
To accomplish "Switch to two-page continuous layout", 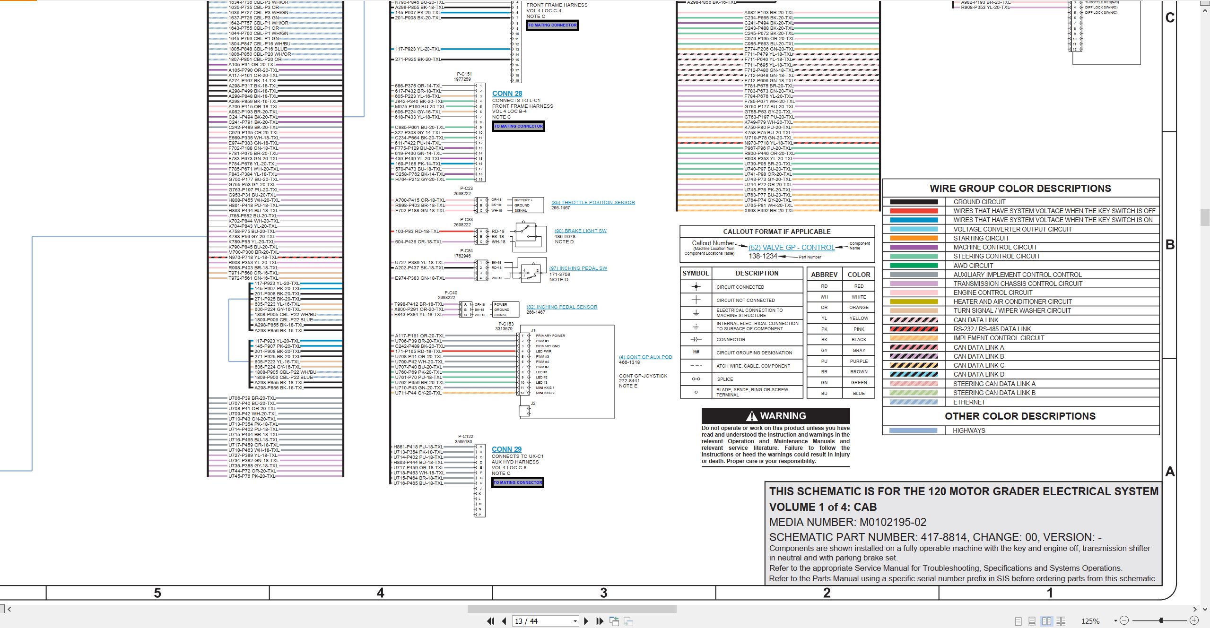I will pyautogui.click(x=1061, y=621).
